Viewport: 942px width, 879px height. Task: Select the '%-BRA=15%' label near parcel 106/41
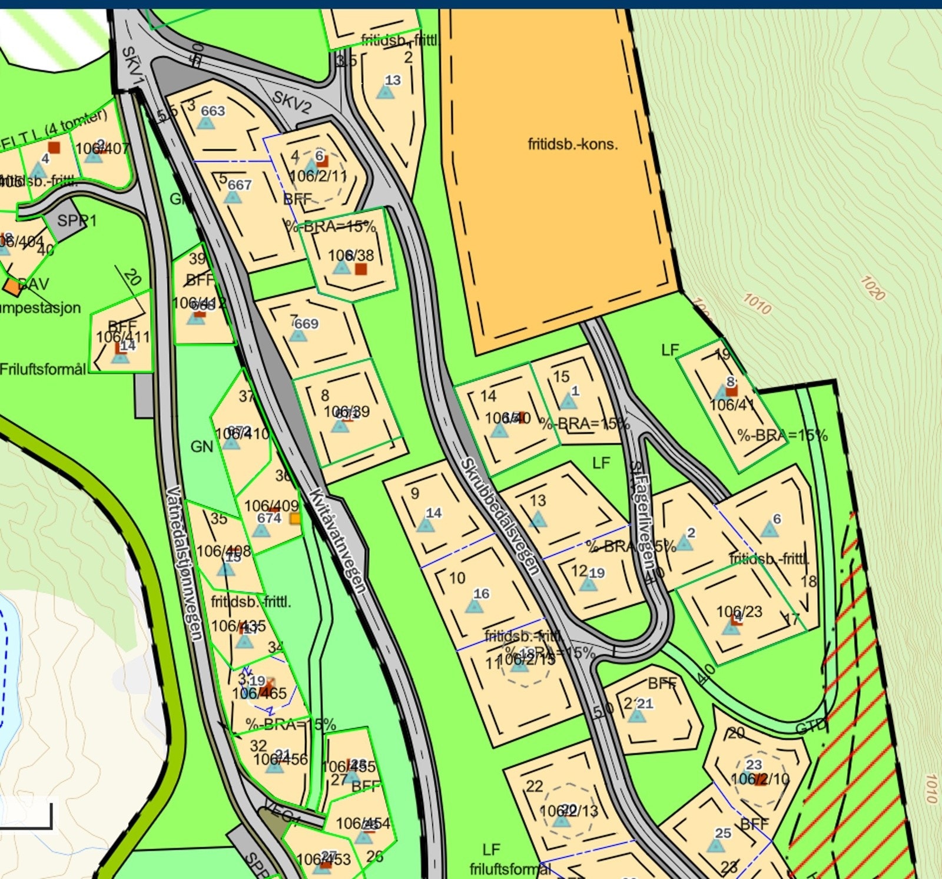[782, 436]
